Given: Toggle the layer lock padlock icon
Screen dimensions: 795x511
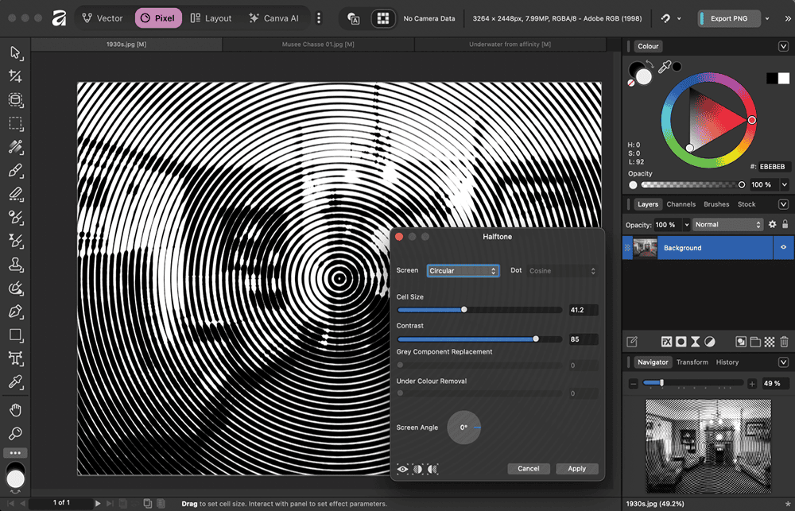Looking at the screenshot, I should [x=785, y=225].
